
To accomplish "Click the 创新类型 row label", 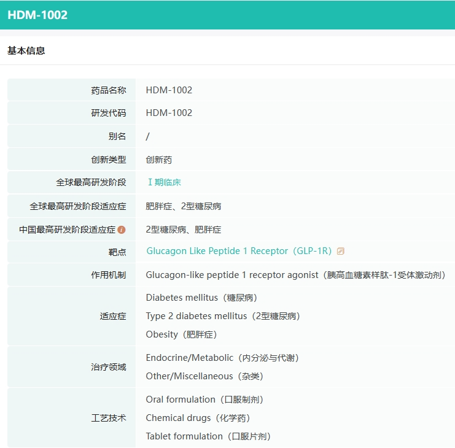I will pyautogui.click(x=109, y=160).
